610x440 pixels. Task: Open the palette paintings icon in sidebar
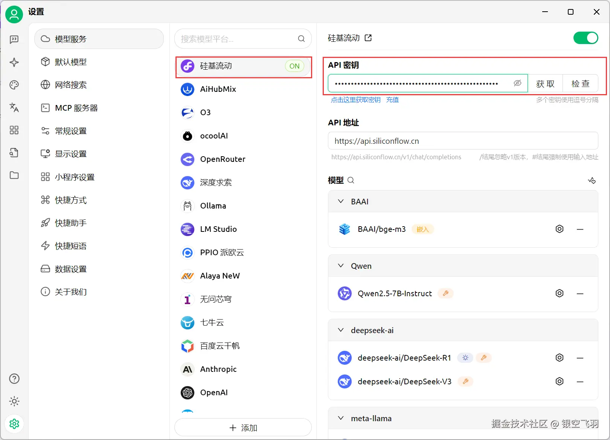tap(14, 85)
